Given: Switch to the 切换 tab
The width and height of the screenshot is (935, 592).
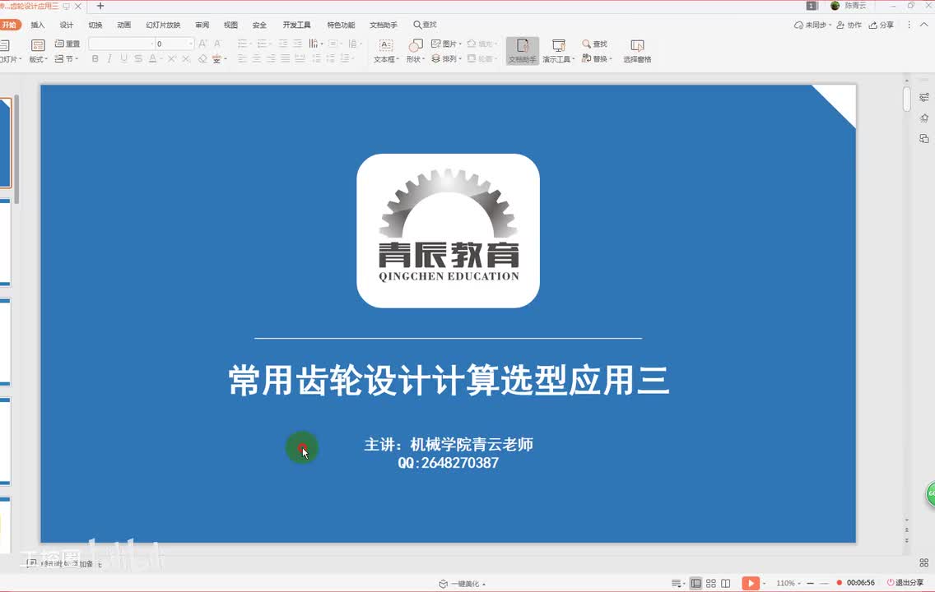Looking at the screenshot, I should (95, 25).
